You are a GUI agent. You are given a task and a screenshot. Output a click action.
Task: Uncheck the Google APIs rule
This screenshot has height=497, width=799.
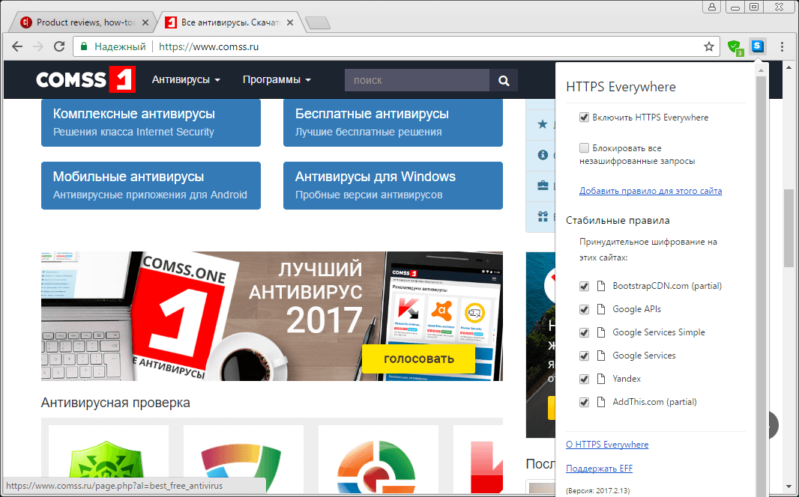pyautogui.click(x=585, y=309)
